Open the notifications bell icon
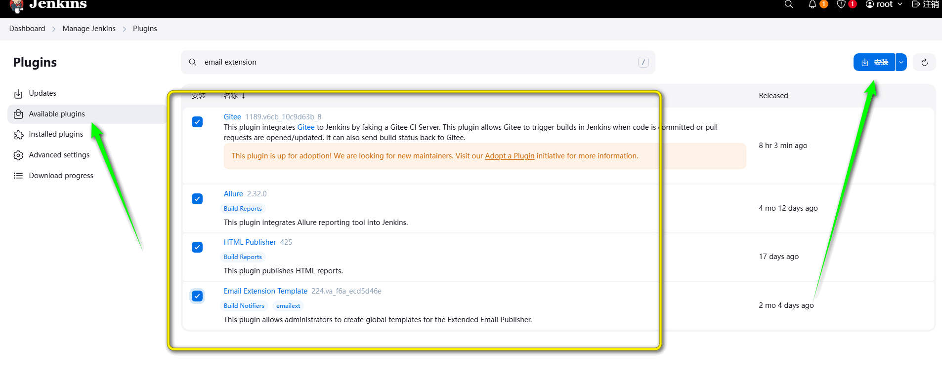The width and height of the screenshot is (942, 372). coord(813,4)
